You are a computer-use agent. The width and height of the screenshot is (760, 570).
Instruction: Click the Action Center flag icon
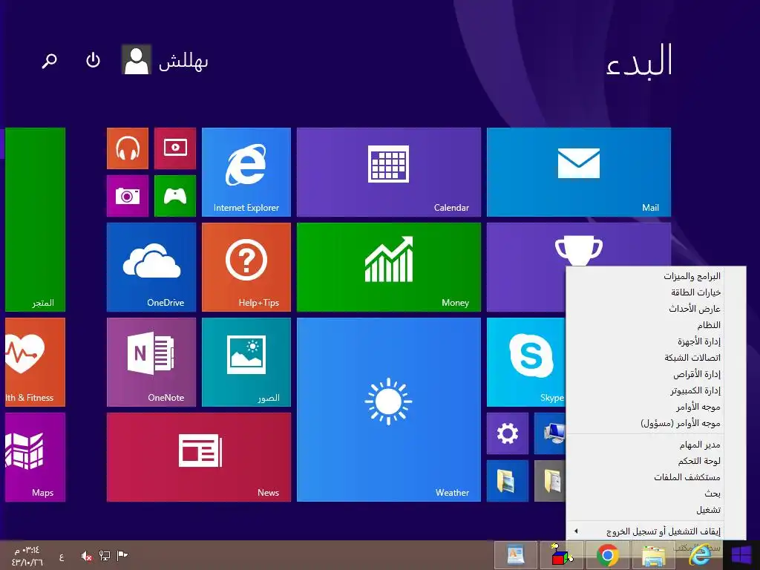click(122, 555)
